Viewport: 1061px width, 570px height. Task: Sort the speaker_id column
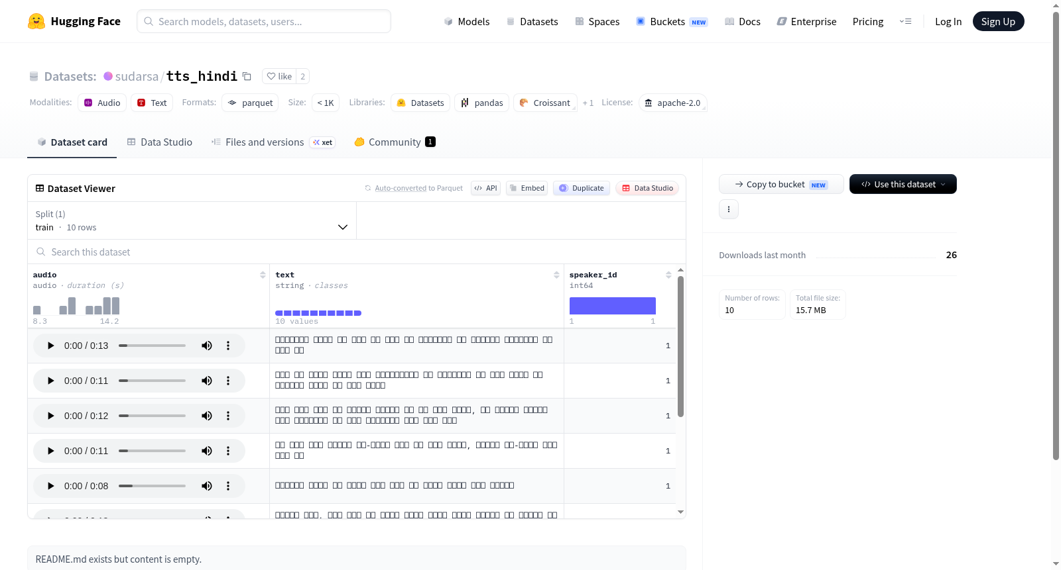(668, 275)
